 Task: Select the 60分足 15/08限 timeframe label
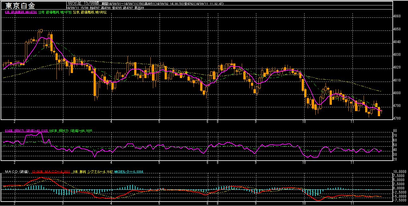(x=84, y=3)
